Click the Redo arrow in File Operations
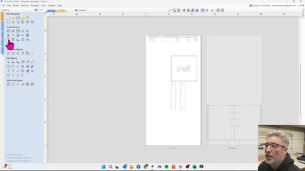The width and height of the screenshot is (305, 171). (x=32, y=22)
